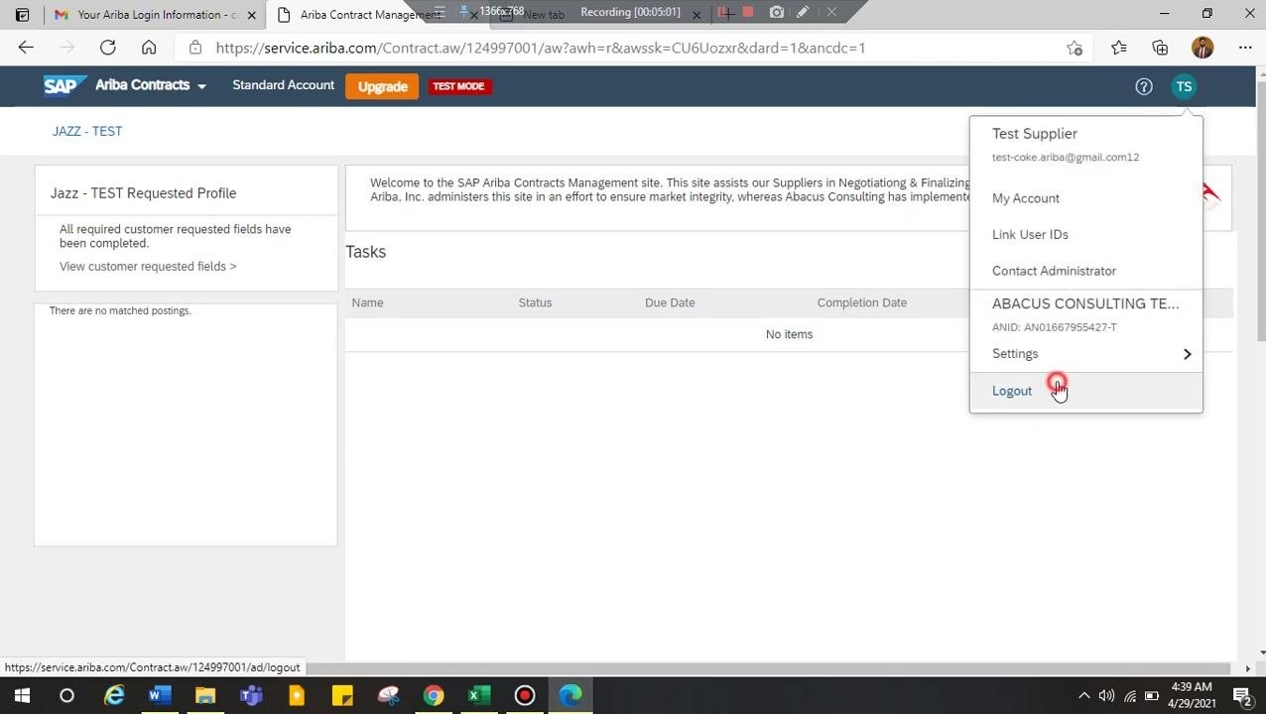Open the browser home page
Viewport: 1266px width, 714px height.
tap(149, 48)
